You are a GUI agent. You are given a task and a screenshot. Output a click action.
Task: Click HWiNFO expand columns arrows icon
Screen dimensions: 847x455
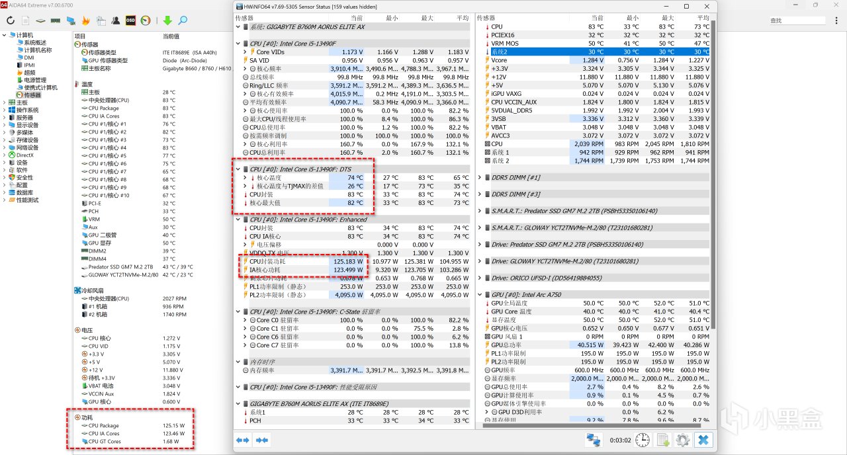pos(244,440)
